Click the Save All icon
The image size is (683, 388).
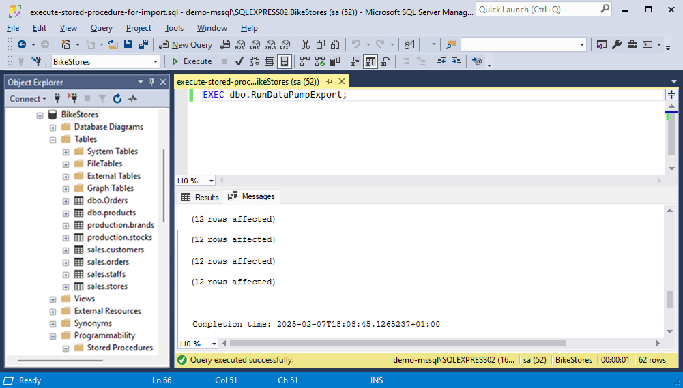[143, 44]
